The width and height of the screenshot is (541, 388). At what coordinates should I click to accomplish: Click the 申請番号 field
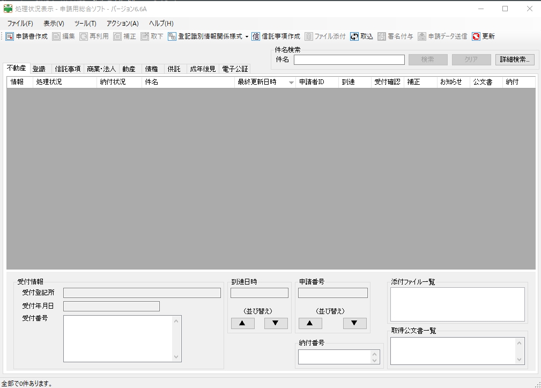(333, 293)
